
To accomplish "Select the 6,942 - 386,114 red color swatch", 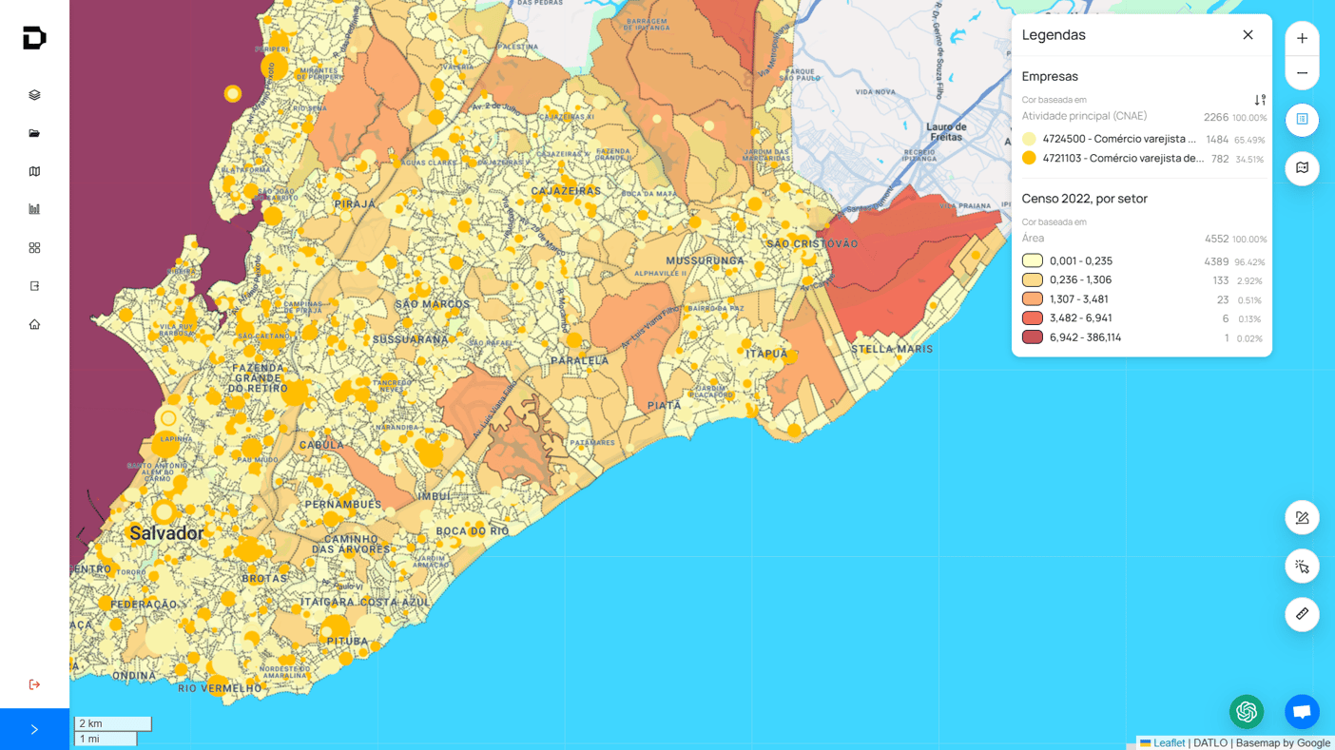I will tap(1033, 337).
